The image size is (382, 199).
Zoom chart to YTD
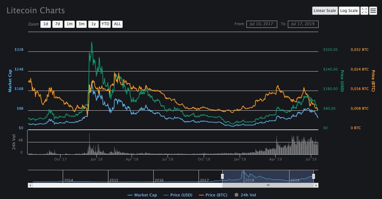point(105,24)
